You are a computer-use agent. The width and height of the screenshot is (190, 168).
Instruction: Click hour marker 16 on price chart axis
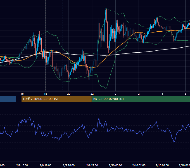[22, 94]
